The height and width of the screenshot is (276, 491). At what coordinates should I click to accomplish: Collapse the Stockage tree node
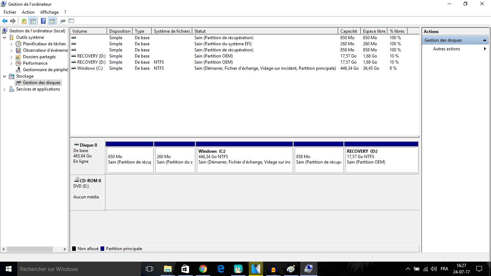coord(4,76)
